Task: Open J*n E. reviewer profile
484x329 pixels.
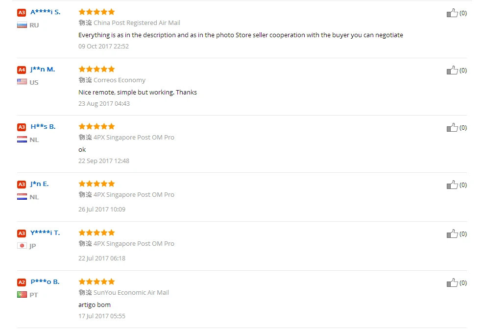Action: pyautogui.click(x=40, y=184)
